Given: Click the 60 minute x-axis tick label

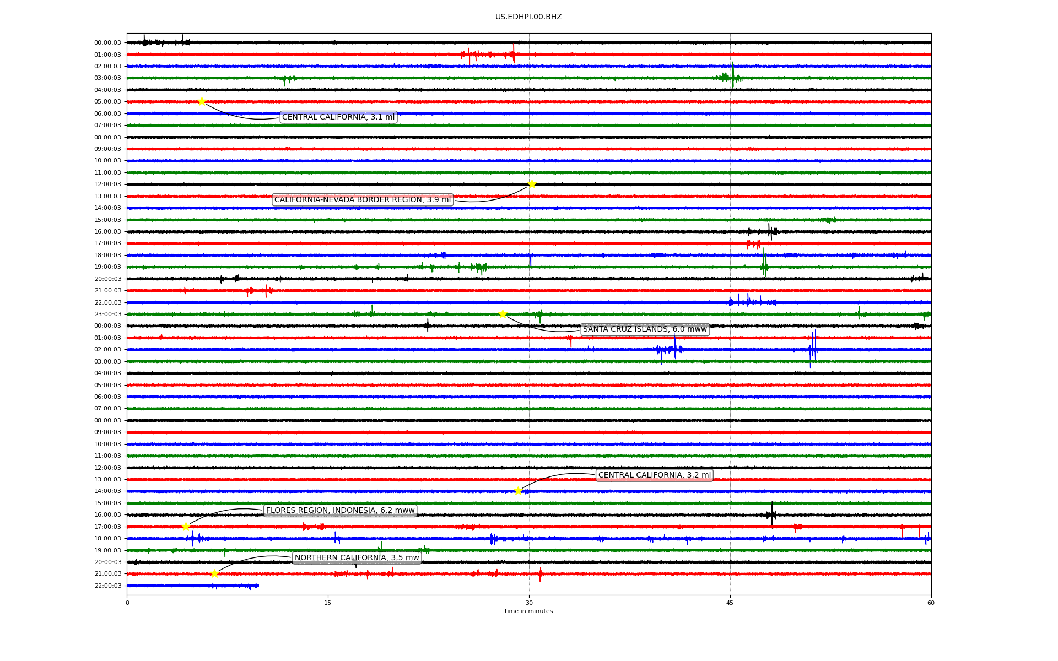Looking at the screenshot, I should [x=931, y=603].
